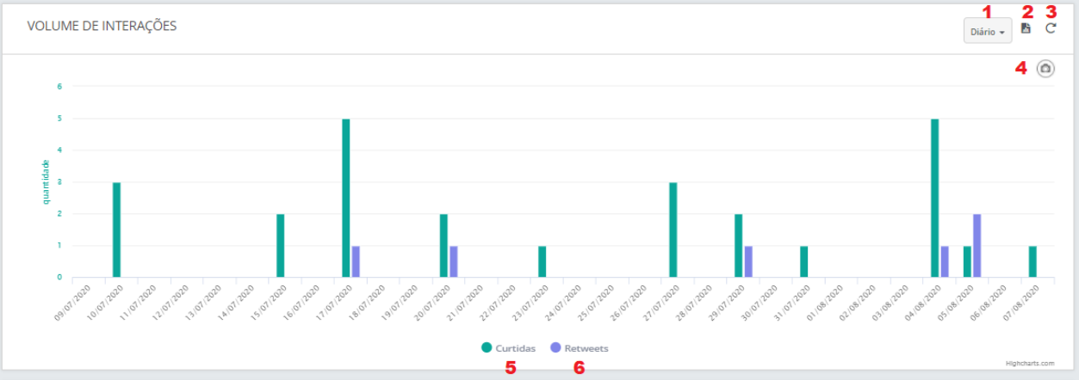The height and width of the screenshot is (380, 1079).
Task: Click the Curtidas bar for 27/07/2020
Action: [x=673, y=230]
